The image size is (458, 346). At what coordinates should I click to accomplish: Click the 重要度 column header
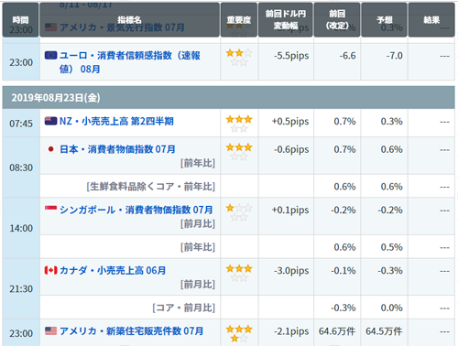tap(239, 20)
